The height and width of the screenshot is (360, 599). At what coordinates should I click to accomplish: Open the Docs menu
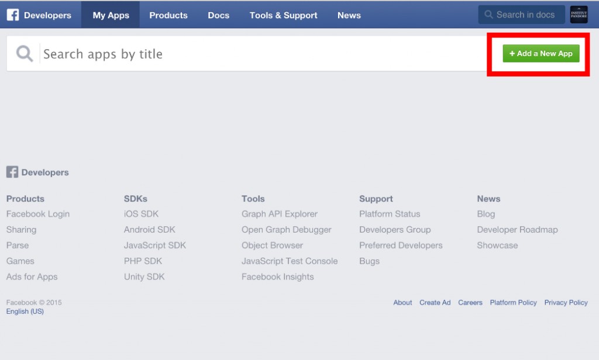pyautogui.click(x=219, y=15)
